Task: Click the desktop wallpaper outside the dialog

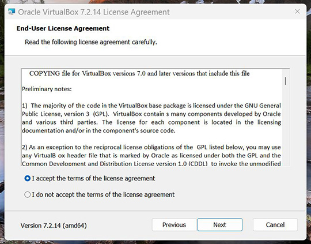Action: pyautogui.click(x=309, y=119)
